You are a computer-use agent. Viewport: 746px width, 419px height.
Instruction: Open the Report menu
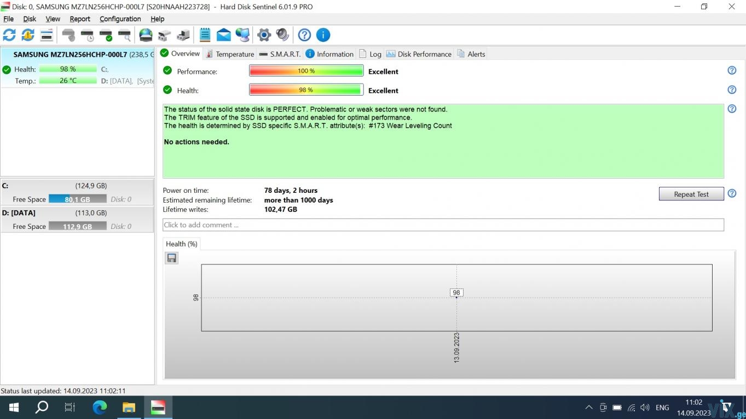pos(80,19)
